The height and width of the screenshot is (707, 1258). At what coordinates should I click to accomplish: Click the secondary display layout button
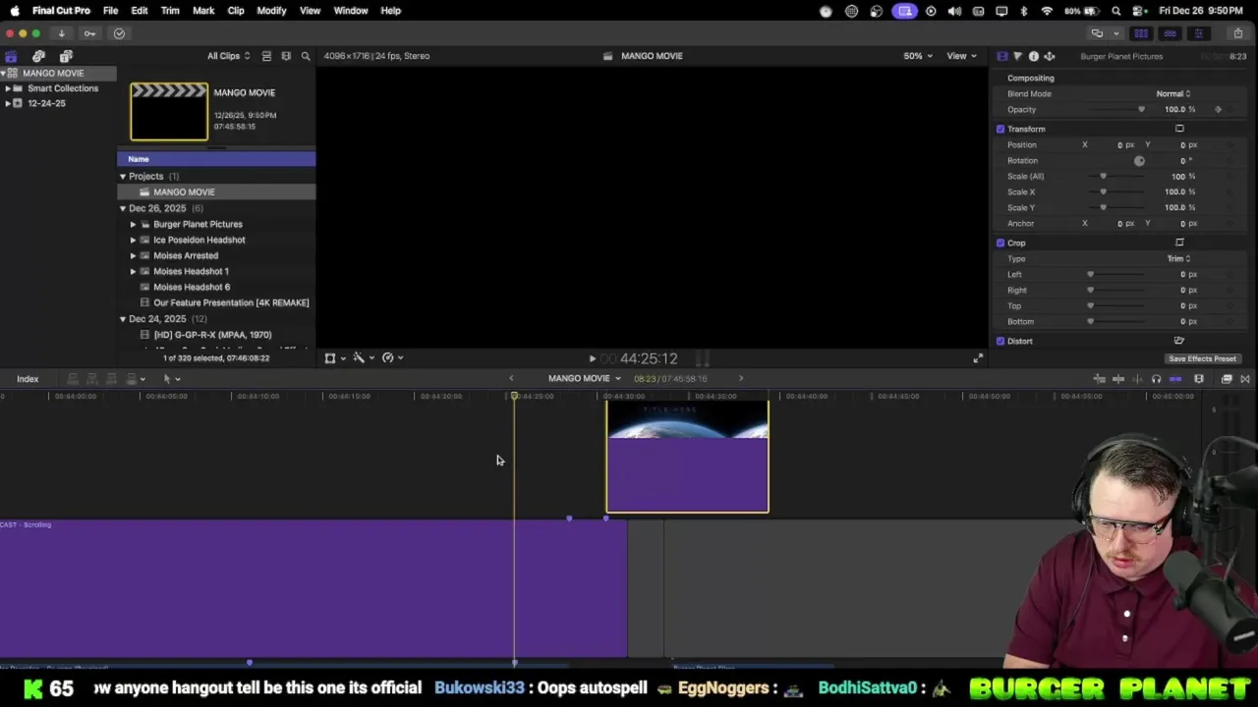(x=1097, y=33)
